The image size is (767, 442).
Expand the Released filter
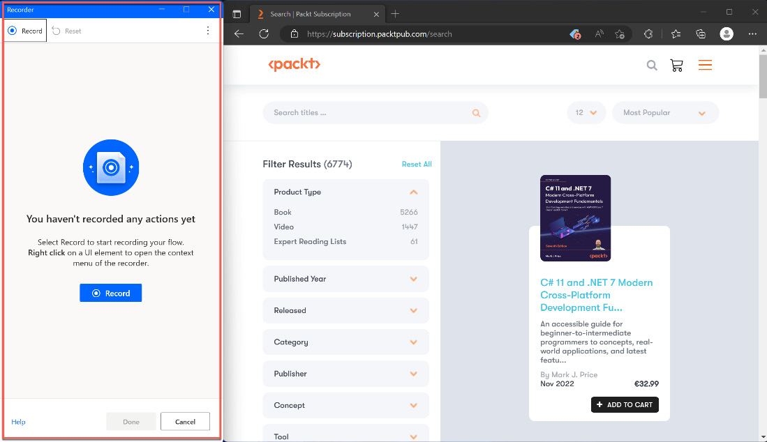point(346,311)
